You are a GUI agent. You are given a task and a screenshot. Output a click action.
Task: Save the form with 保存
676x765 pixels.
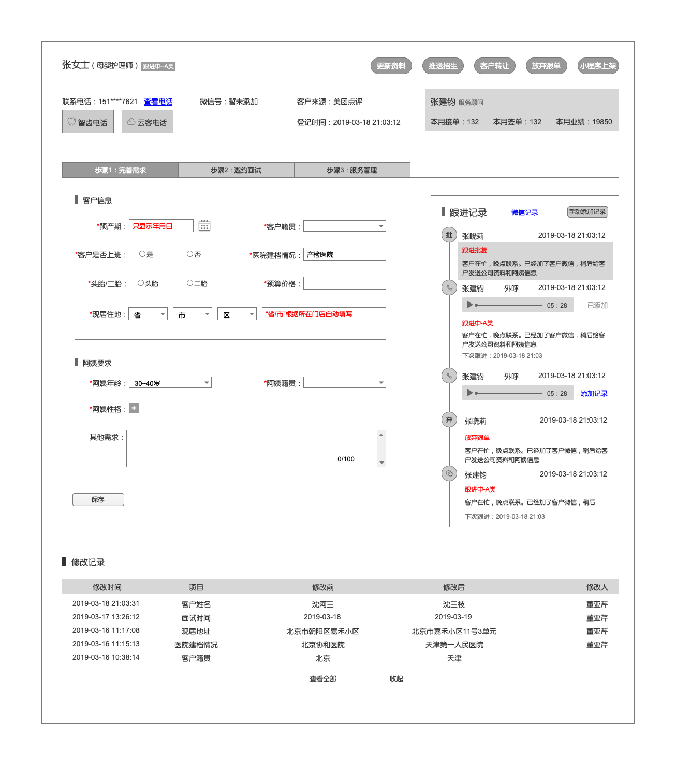pos(98,499)
